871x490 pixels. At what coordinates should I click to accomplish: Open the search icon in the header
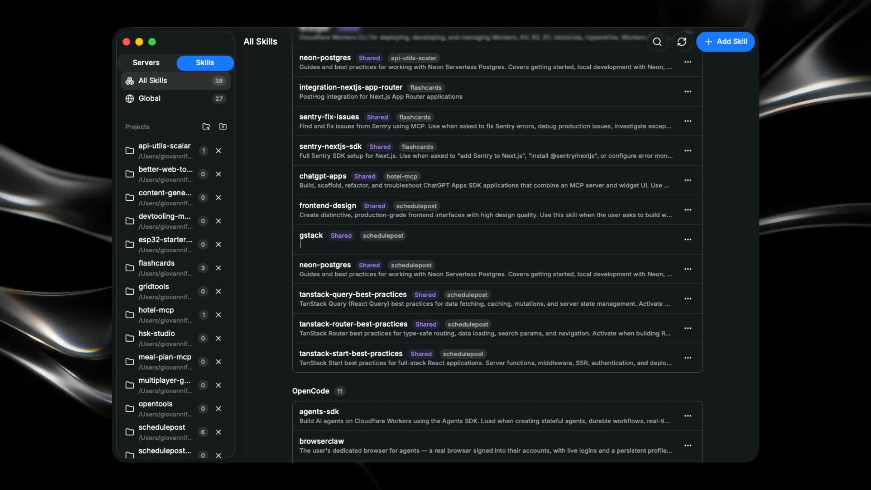[657, 42]
